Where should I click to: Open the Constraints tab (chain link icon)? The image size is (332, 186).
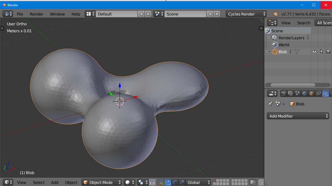click(318, 93)
